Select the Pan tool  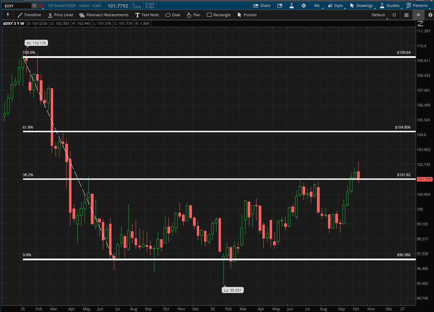click(193, 15)
